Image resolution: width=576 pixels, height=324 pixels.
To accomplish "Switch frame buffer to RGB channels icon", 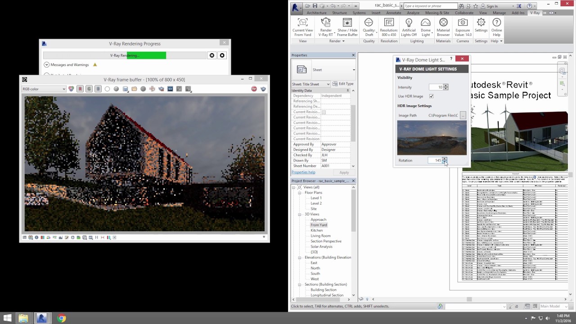I will click(x=71, y=89).
